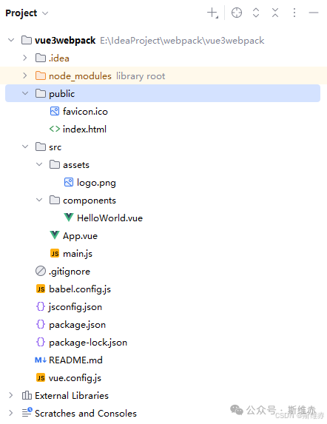
Task: Expand the node_modules folder
Action: point(25,75)
